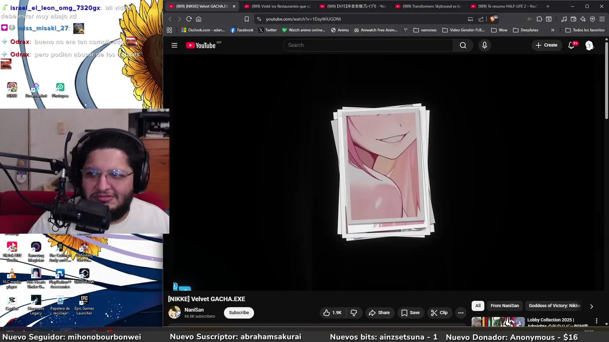Open the browser extensions puzzle icon

pyautogui.click(x=539, y=19)
